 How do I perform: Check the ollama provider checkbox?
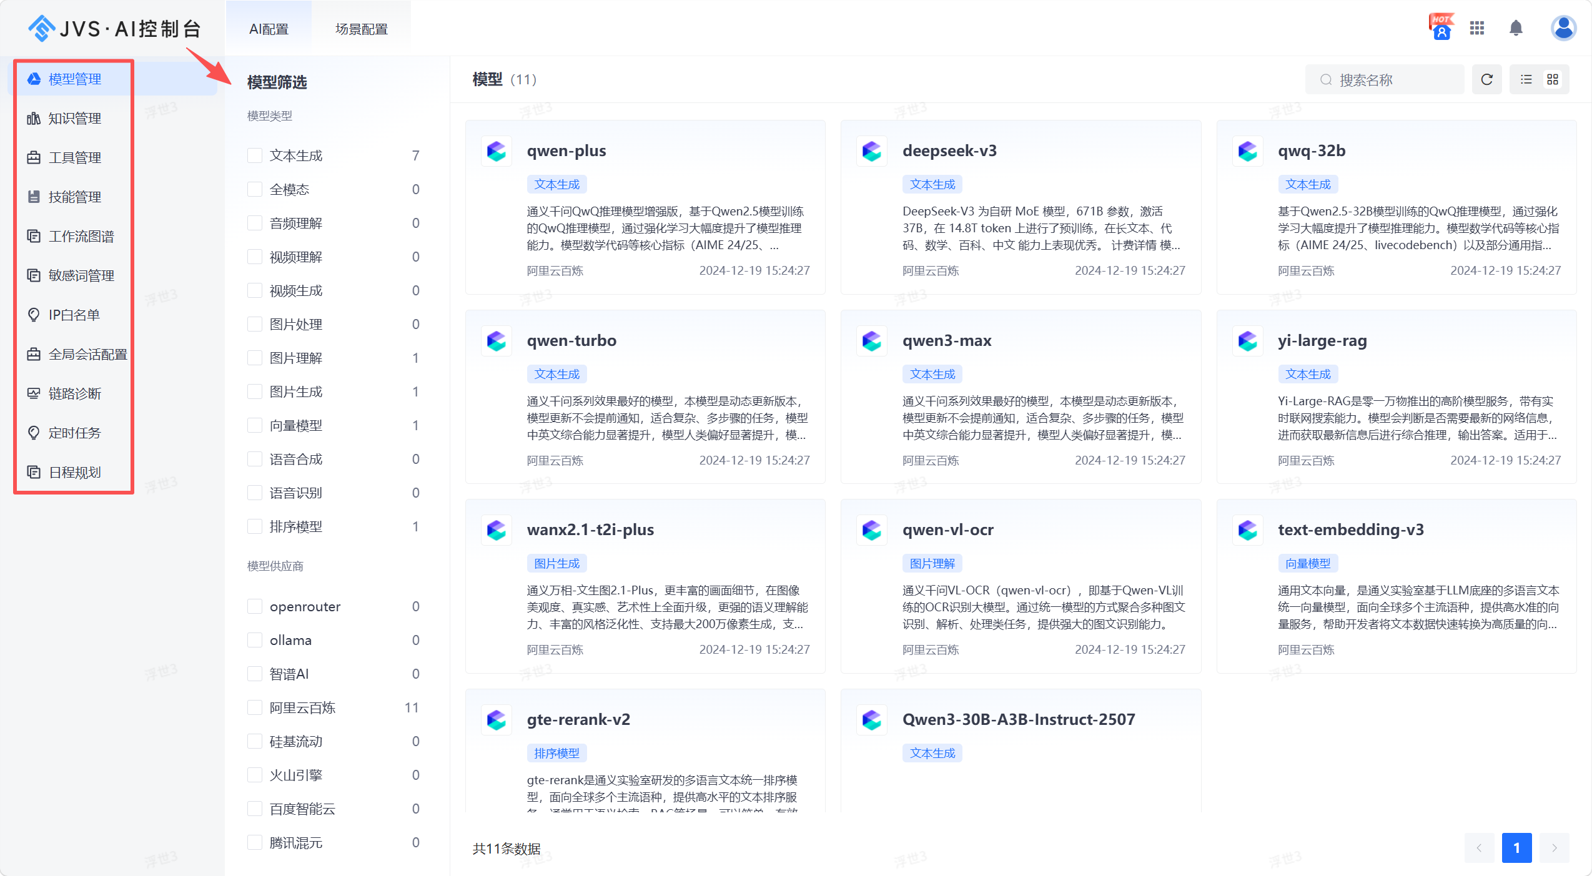point(255,640)
